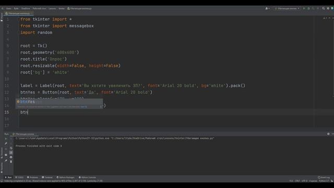Click print icon in Run panel
Image resolution: width=334 pixels, height=188 pixels.
click(11, 157)
